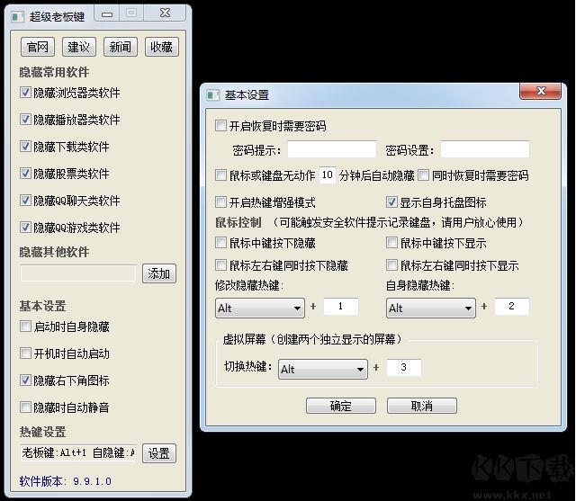Click the 密码提示 input field

pos(331,149)
